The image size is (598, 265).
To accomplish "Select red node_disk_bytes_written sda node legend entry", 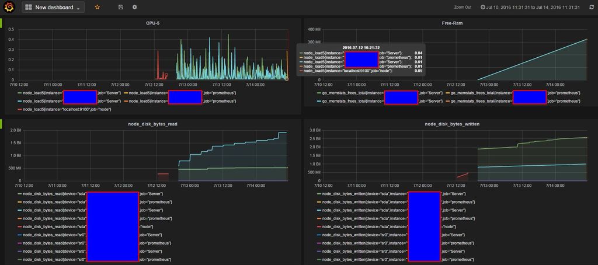I will point(387,226).
